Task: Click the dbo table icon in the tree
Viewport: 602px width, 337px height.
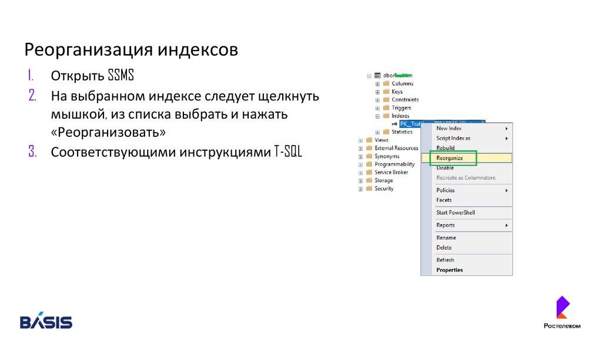Action: click(x=377, y=76)
